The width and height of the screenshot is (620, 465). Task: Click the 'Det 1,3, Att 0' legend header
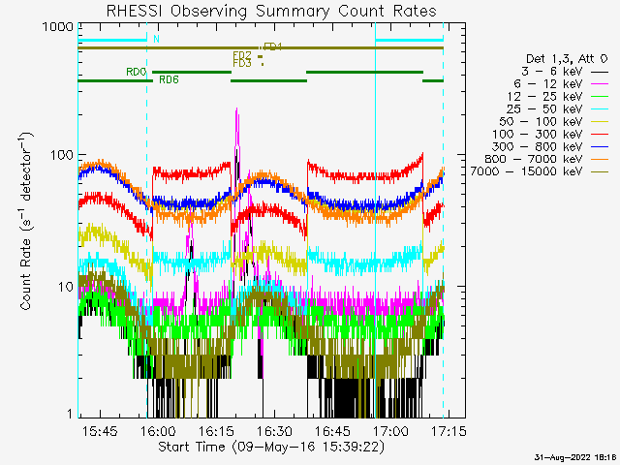(x=567, y=59)
